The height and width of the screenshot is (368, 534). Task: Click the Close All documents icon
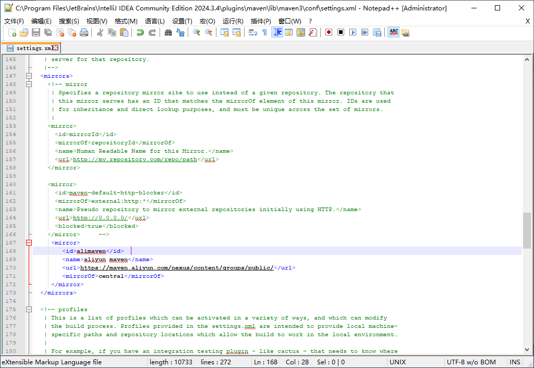72,32
